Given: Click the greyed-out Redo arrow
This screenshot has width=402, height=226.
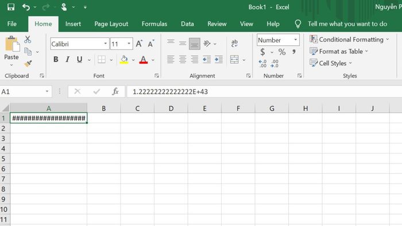Looking at the screenshot, I should [x=45, y=7].
